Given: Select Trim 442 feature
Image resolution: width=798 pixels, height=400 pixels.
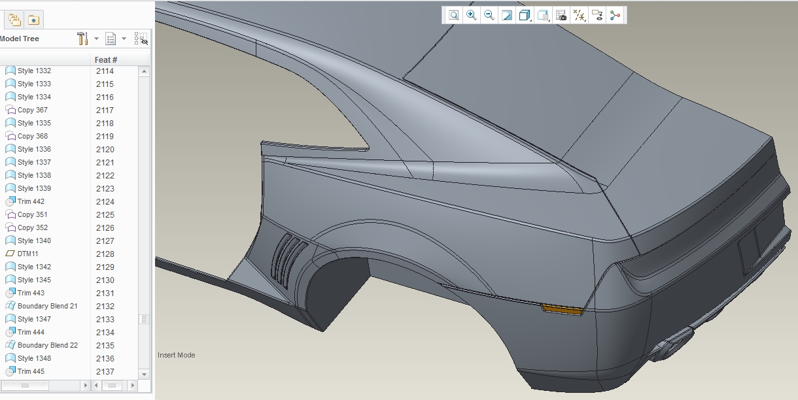Looking at the screenshot, I should coord(25,201).
